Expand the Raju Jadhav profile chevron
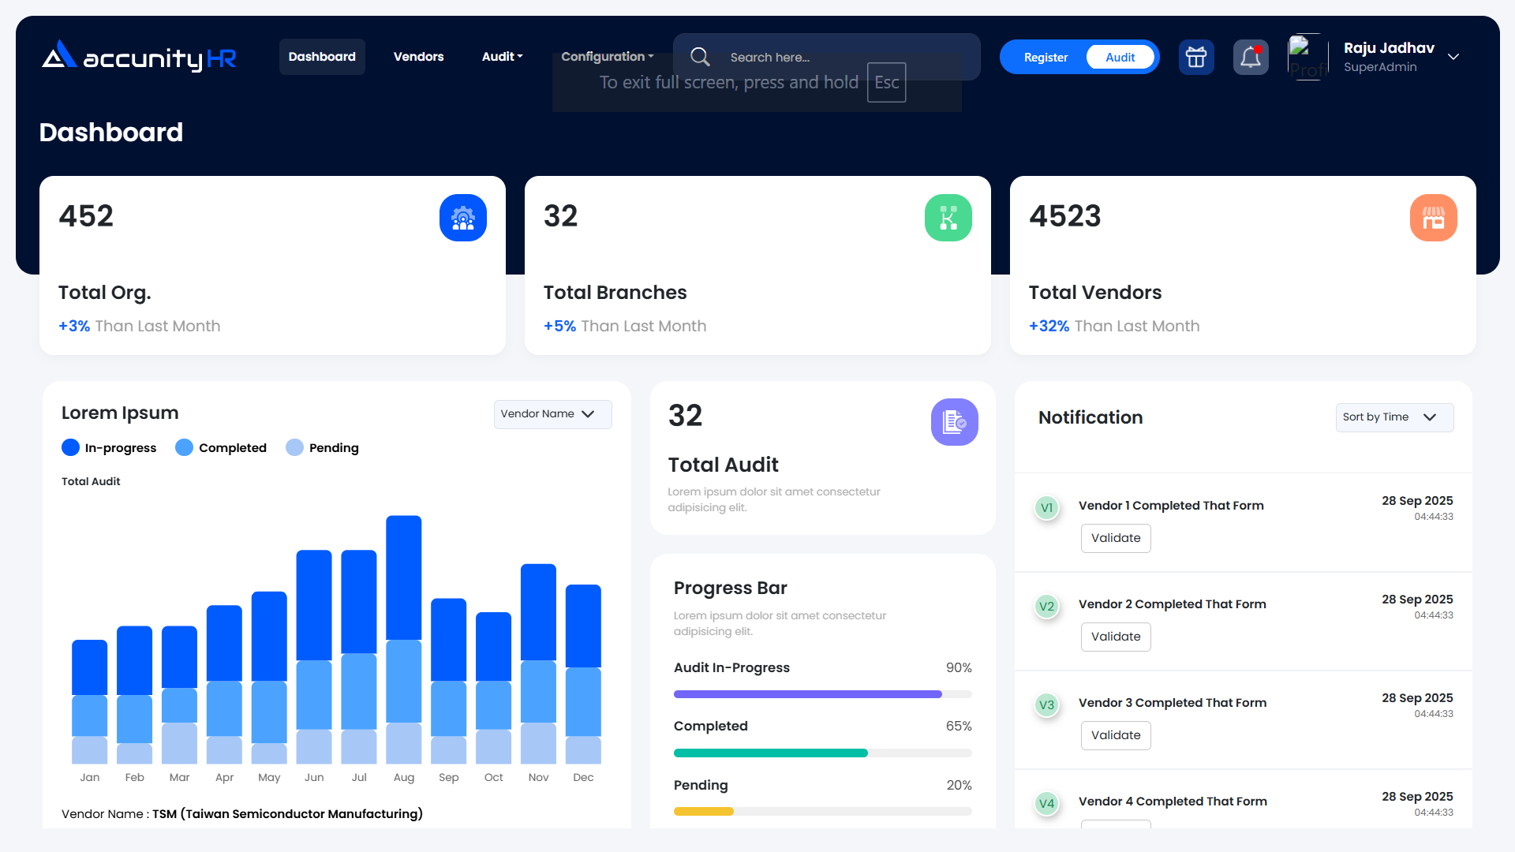 tap(1453, 57)
